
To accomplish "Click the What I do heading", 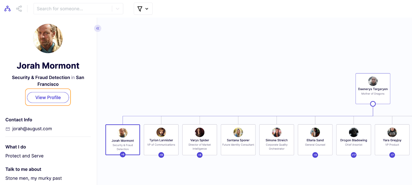I will (x=16, y=147).
